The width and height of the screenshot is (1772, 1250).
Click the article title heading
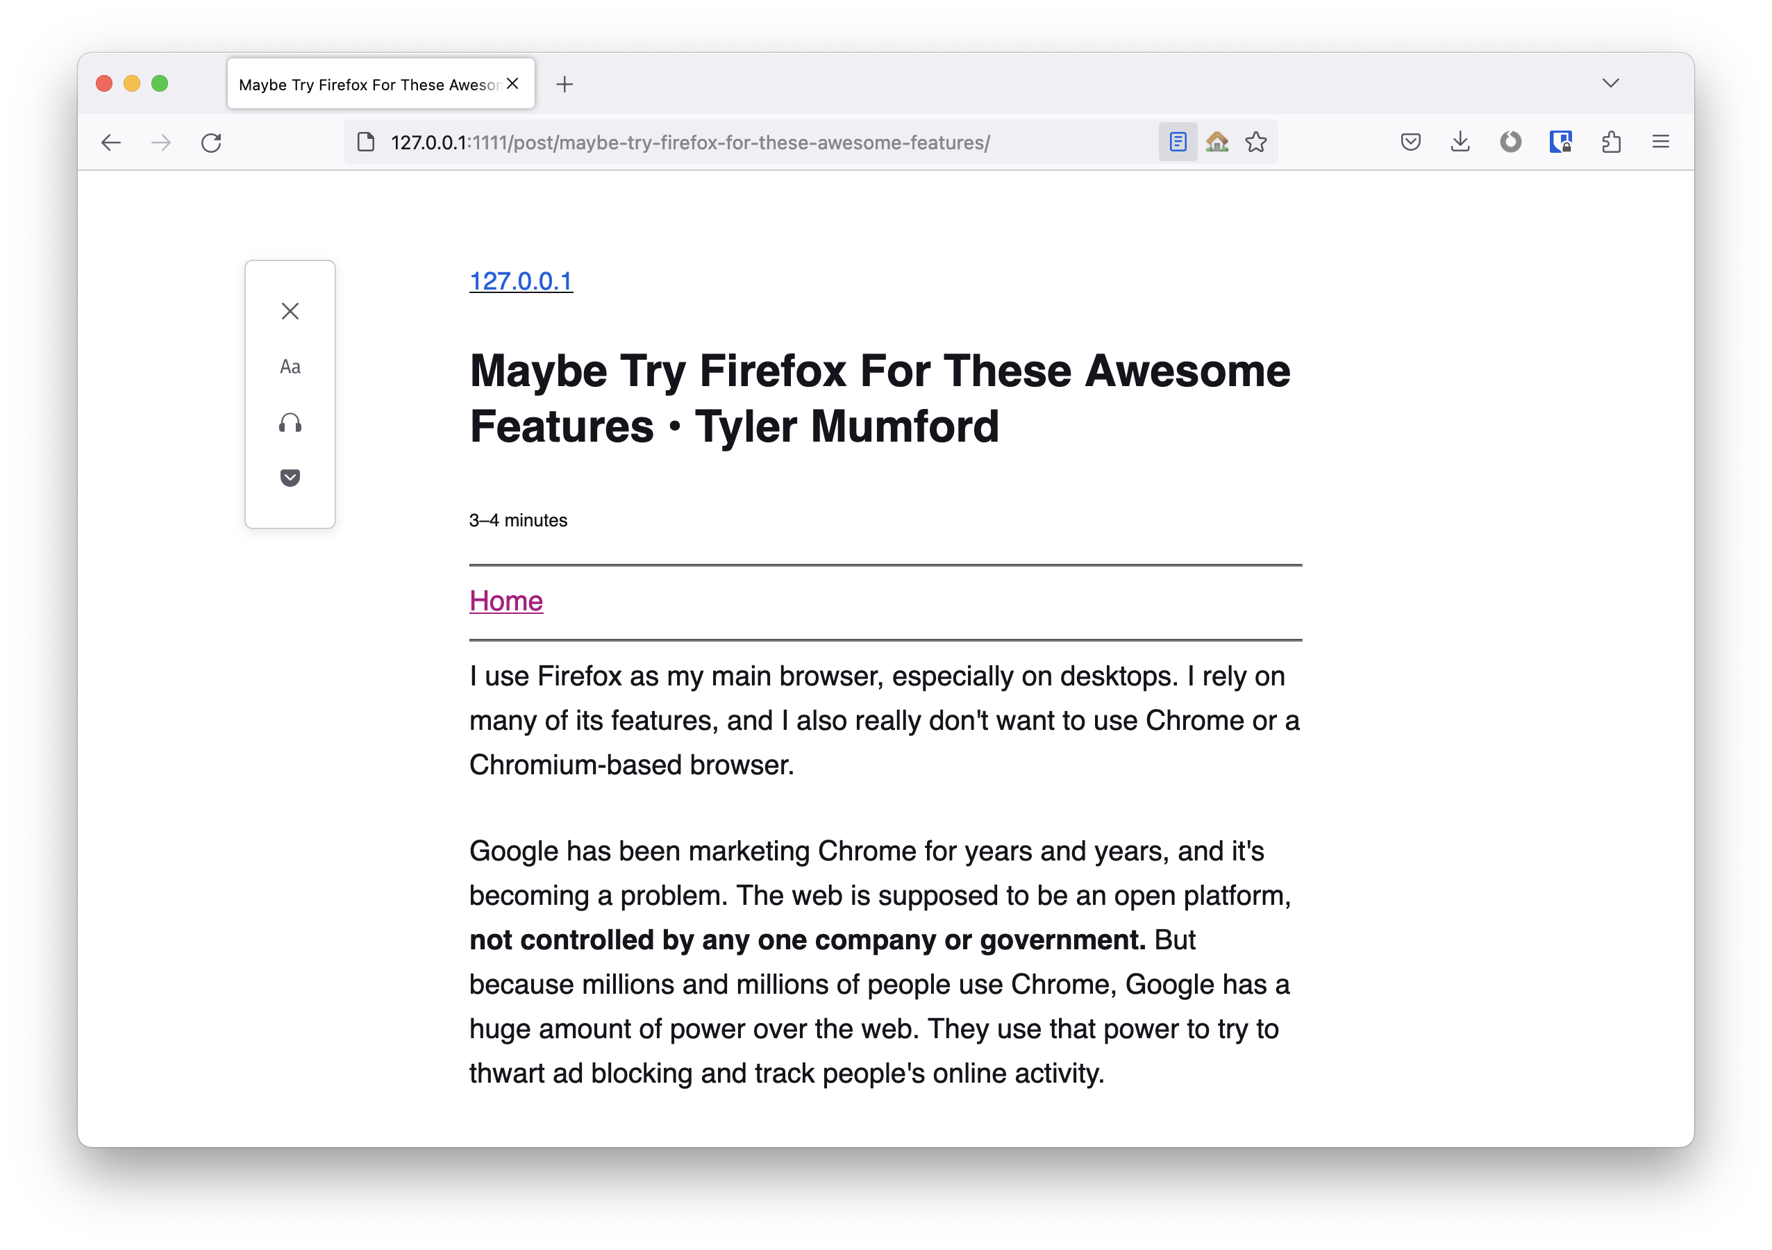(x=880, y=399)
